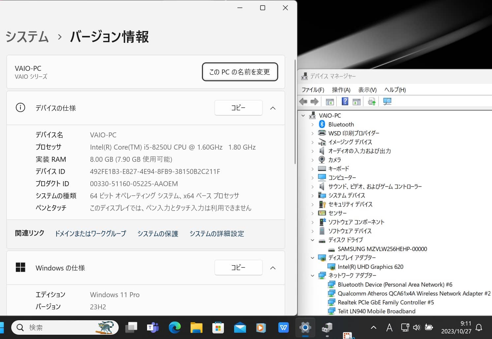Click scan for hardware changes monitor icon
The image size is (492, 339).
pyautogui.click(x=387, y=101)
